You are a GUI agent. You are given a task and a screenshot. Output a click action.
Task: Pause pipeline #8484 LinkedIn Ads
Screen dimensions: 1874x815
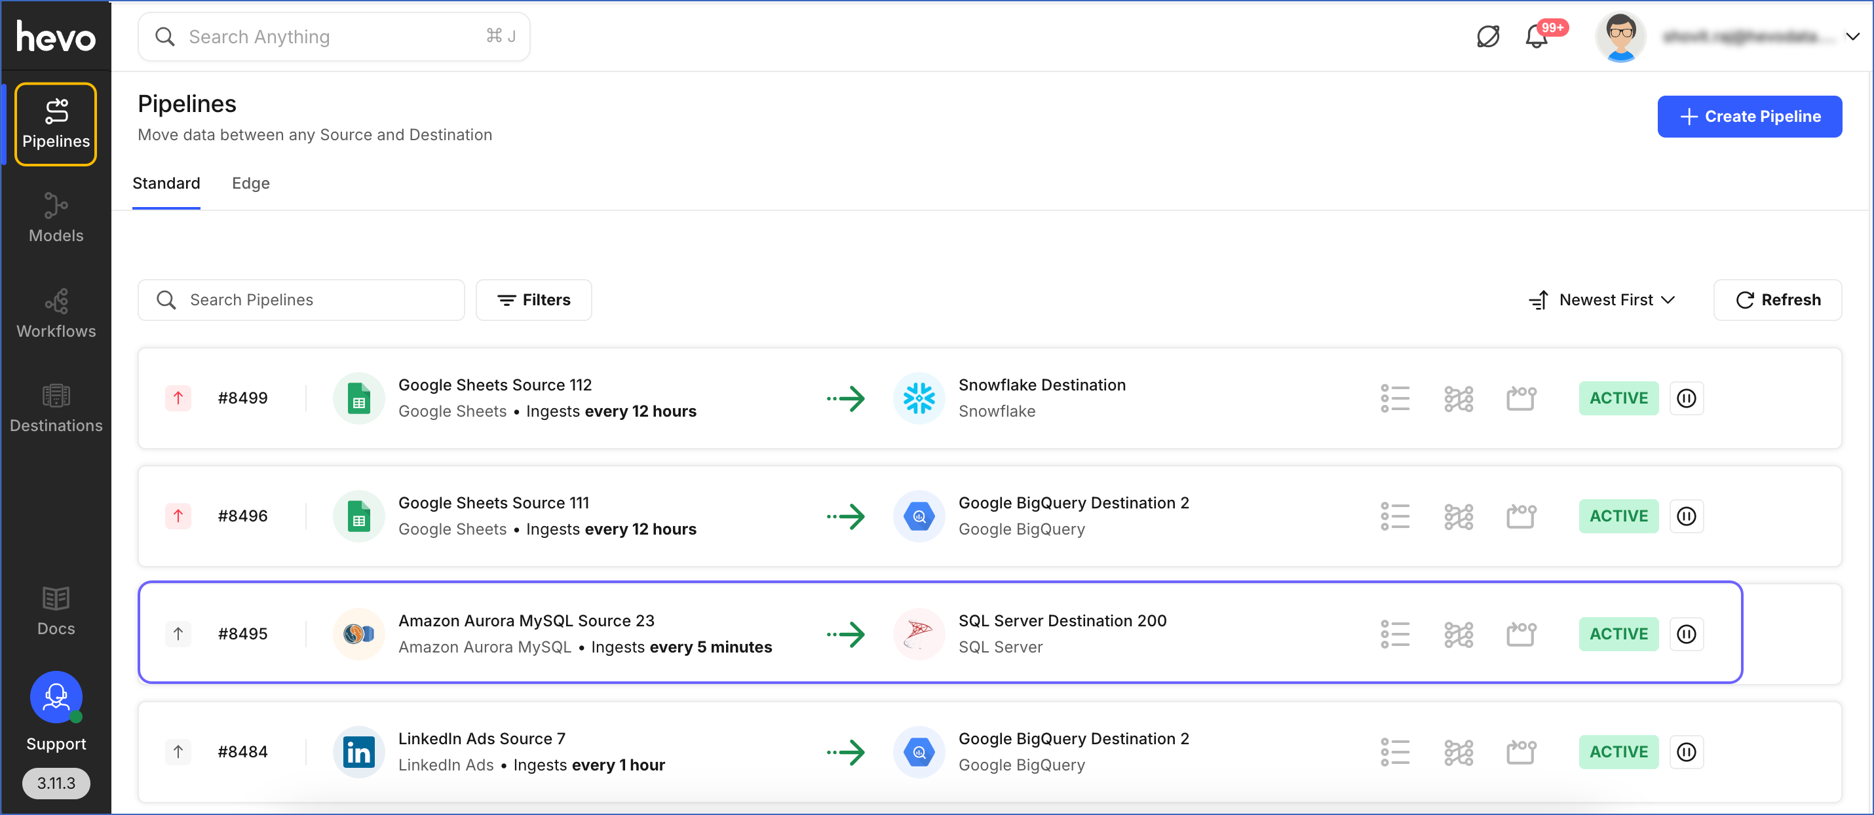[1685, 751]
